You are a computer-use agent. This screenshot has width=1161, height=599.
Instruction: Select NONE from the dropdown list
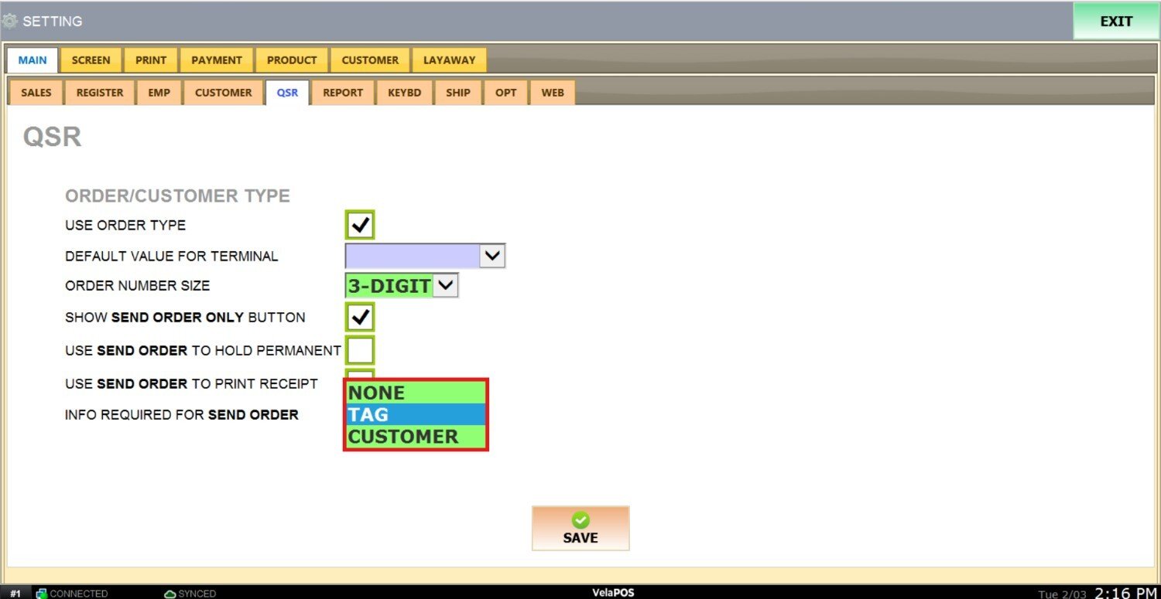pyautogui.click(x=416, y=393)
